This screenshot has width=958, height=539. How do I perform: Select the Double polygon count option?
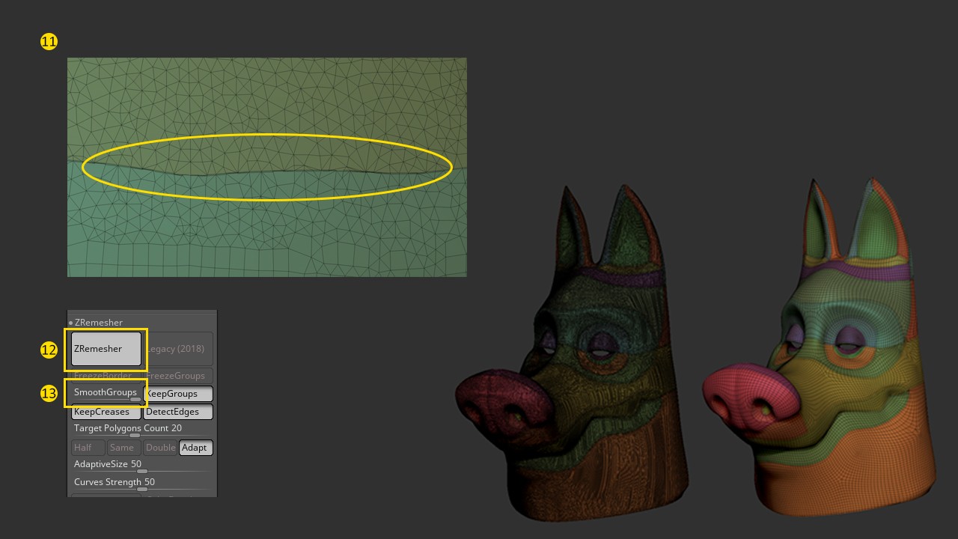coord(160,448)
